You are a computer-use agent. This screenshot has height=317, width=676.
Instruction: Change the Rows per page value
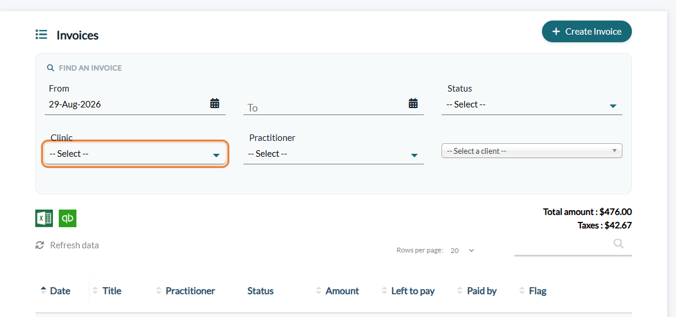(x=461, y=251)
